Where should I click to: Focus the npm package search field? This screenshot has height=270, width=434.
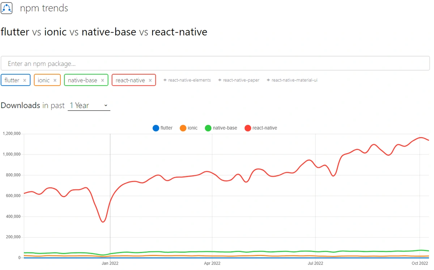coord(215,64)
